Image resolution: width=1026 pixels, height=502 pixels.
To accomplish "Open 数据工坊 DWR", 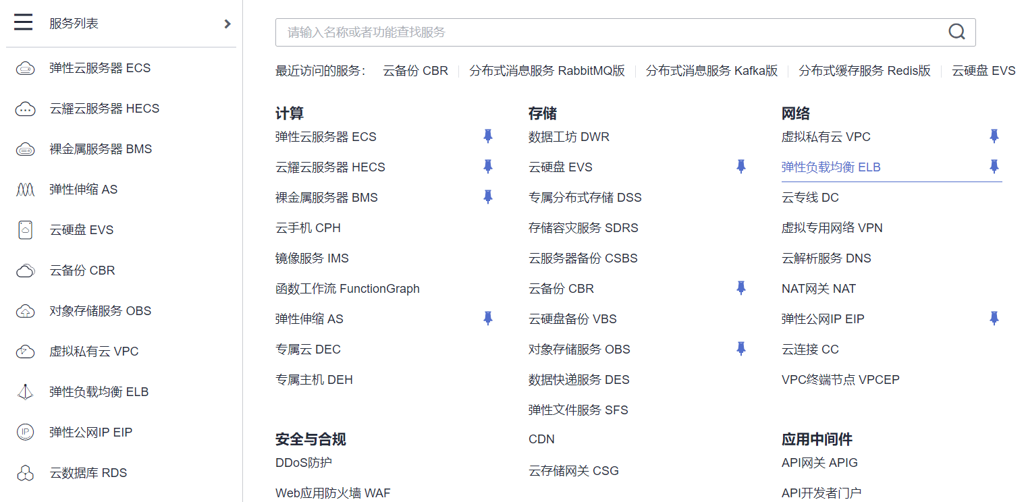I will [569, 137].
